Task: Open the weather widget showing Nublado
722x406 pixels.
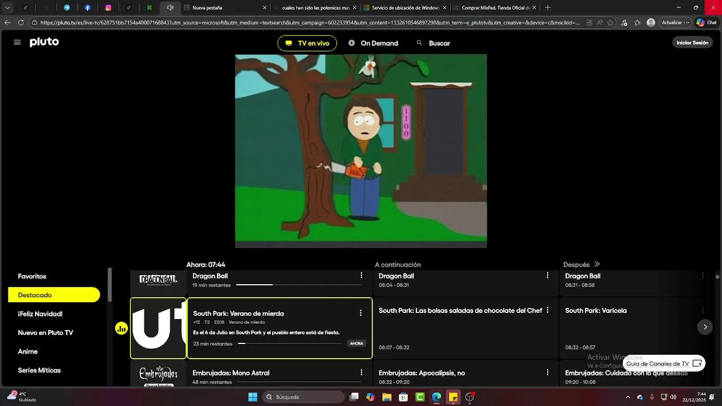Action: [x=21, y=397]
